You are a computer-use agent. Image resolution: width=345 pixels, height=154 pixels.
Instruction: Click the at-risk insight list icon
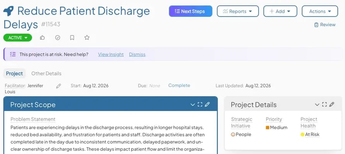[x=13, y=54]
